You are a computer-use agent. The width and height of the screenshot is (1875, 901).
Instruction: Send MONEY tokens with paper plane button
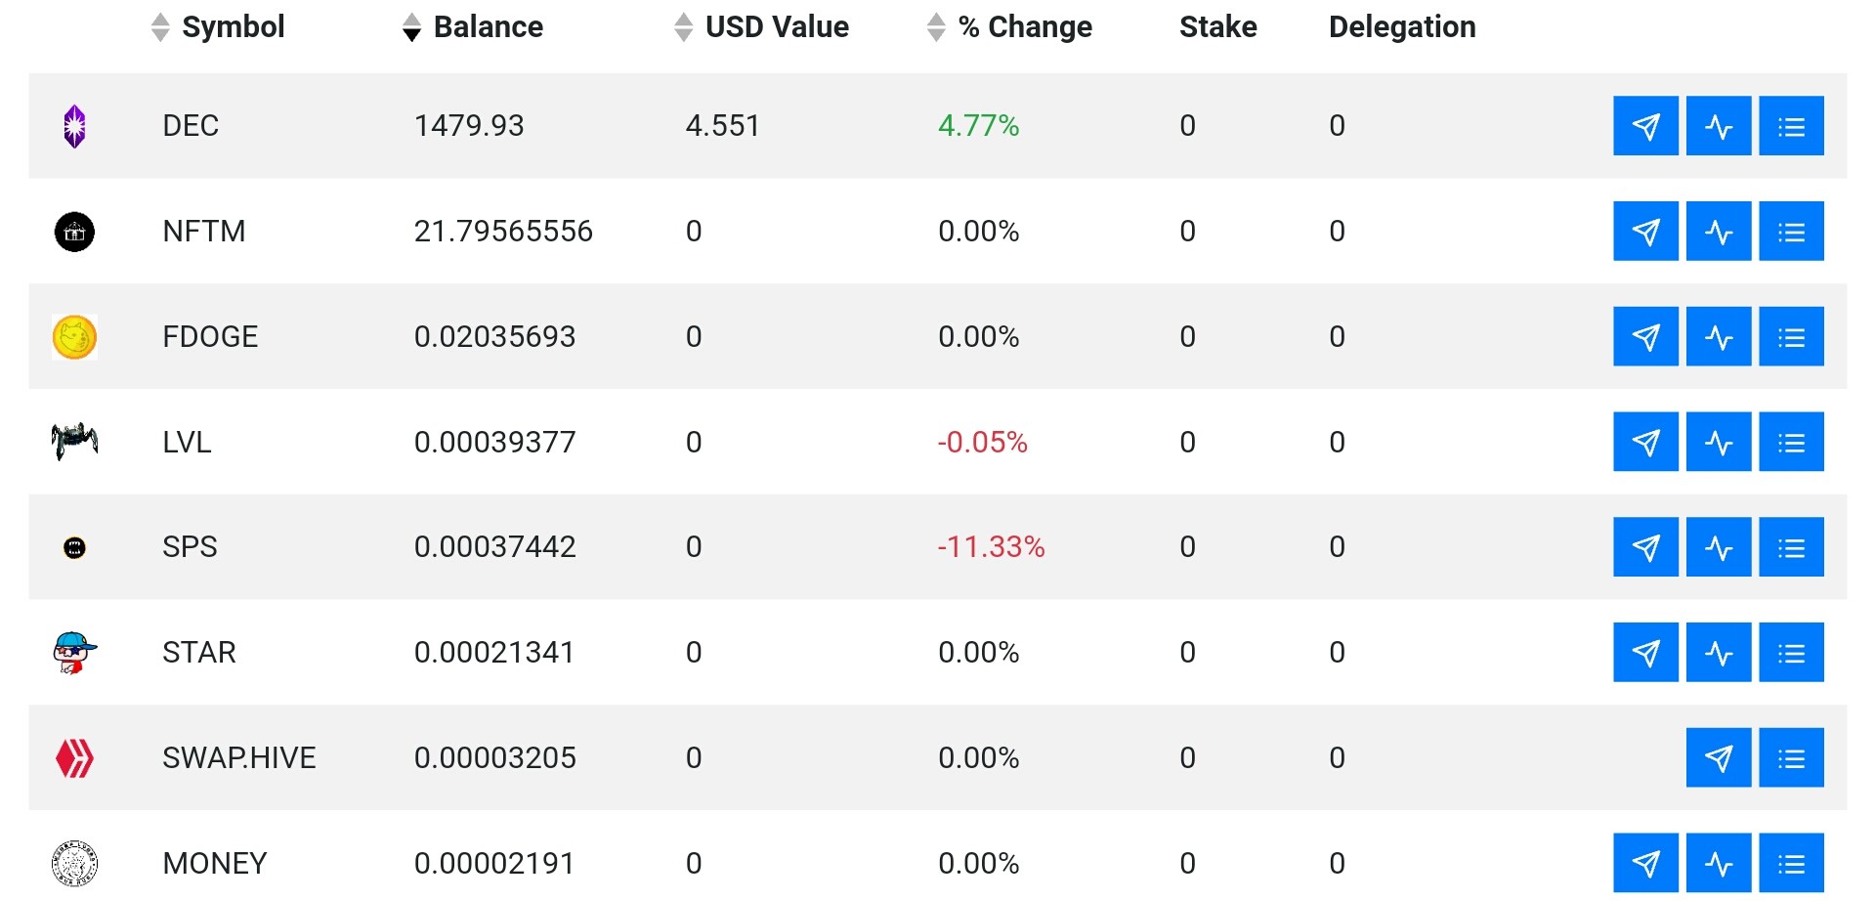point(1645,864)
